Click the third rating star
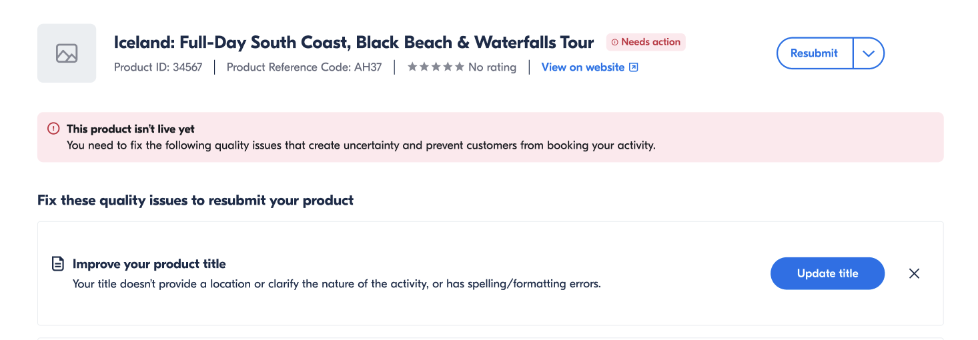978x340 pixels. click(x=436, y=67)
